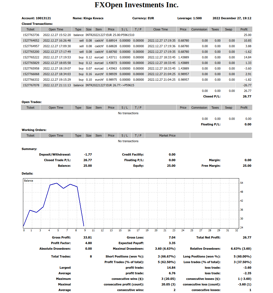Click the Free Margin: label
The image size is (273, 293).
tap(211, 166)
